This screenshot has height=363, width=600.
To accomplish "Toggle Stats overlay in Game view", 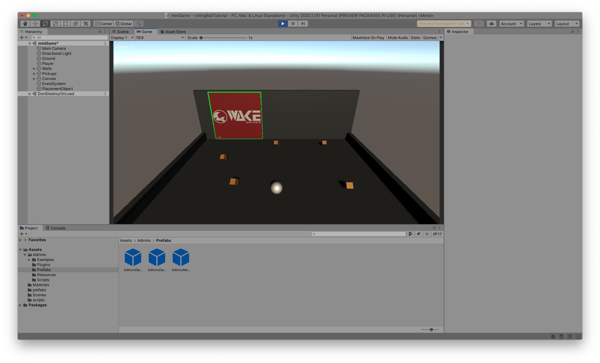I will [415, 38].
